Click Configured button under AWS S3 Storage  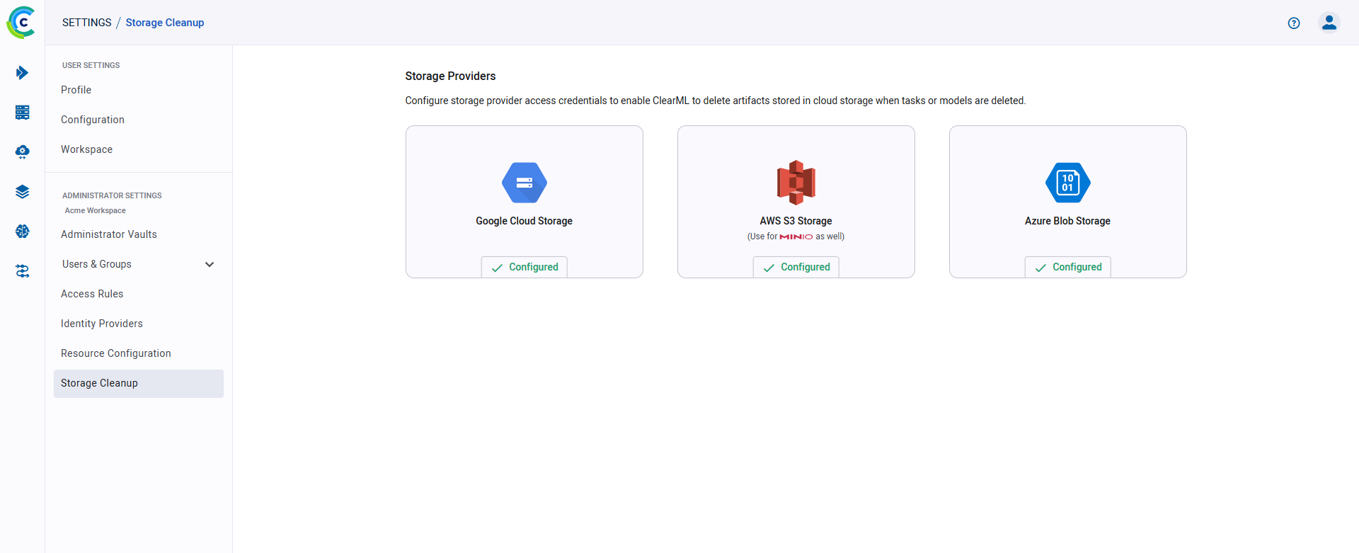pyautogui.click(x=796, y=267)
